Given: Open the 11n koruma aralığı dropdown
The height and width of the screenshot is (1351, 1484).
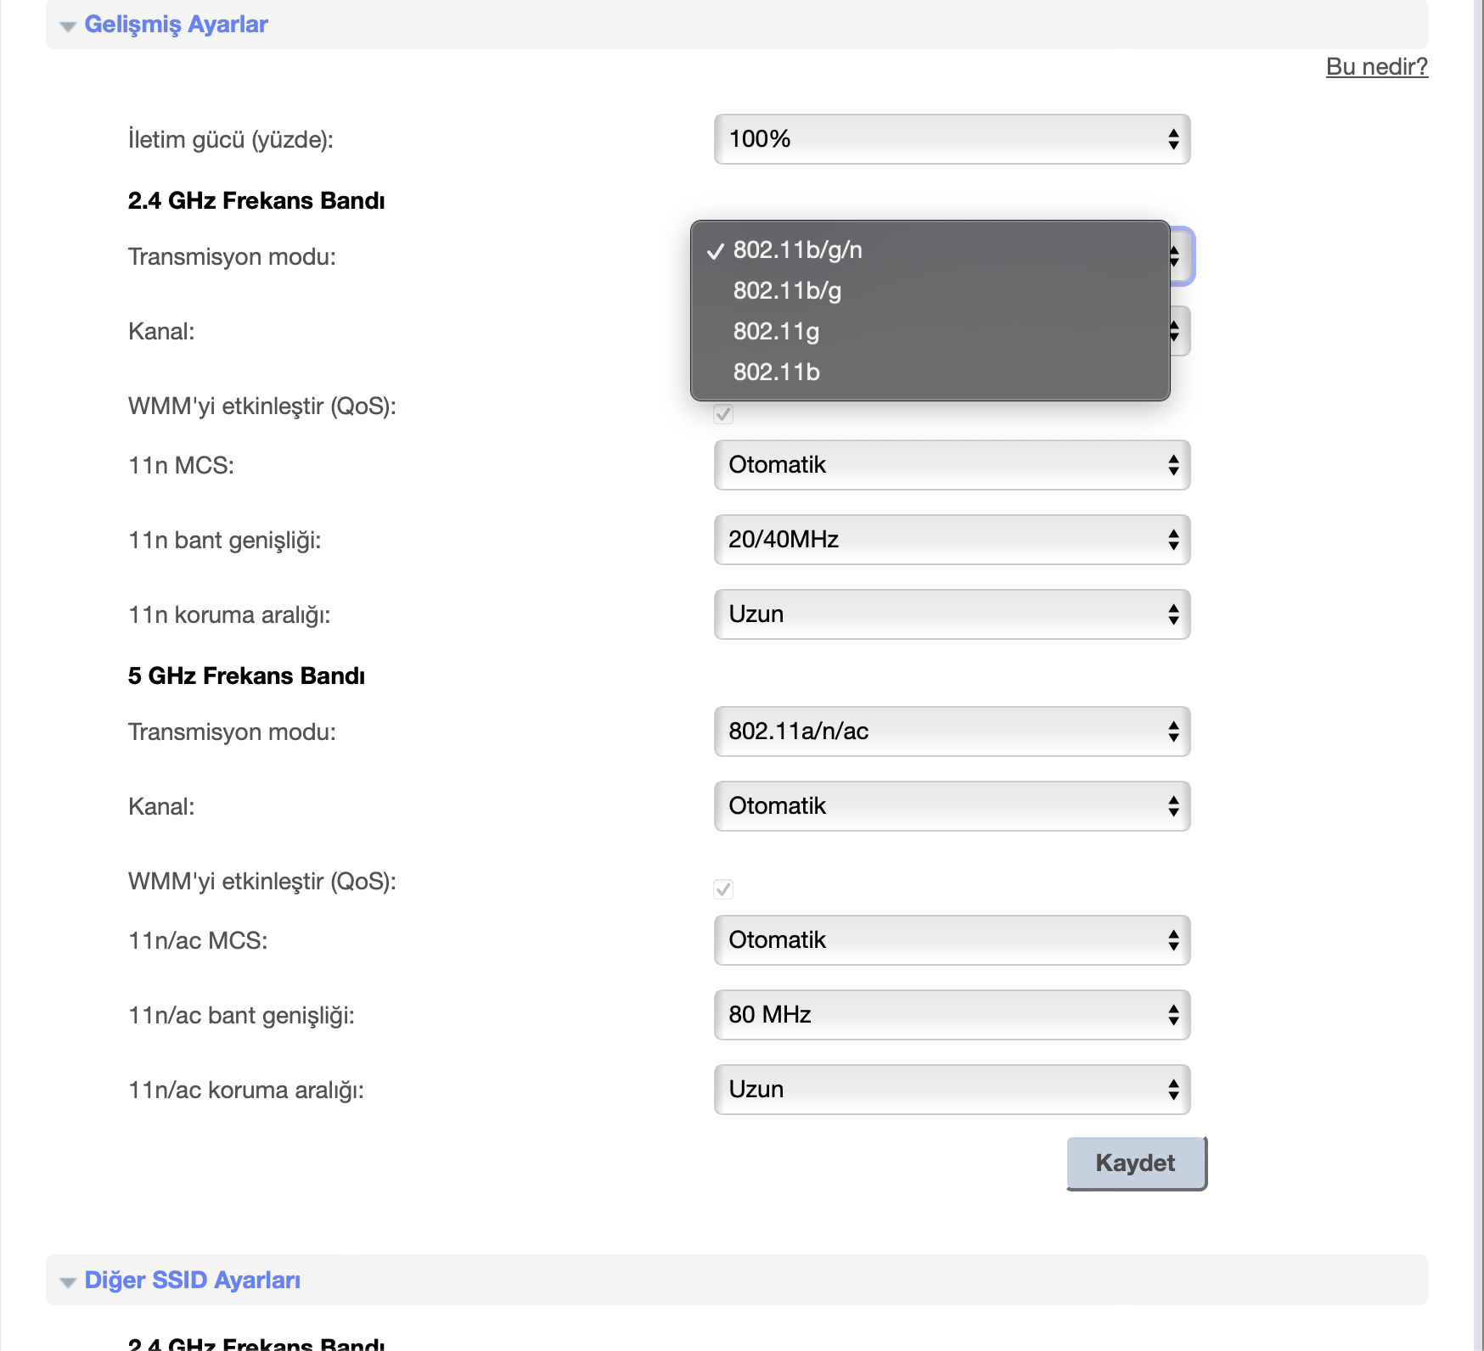Looking at the screenshot, I should (x=952, y=614).
